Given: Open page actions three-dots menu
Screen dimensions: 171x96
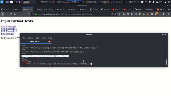Looking at the screenshot, I should [x=108, y=14].
